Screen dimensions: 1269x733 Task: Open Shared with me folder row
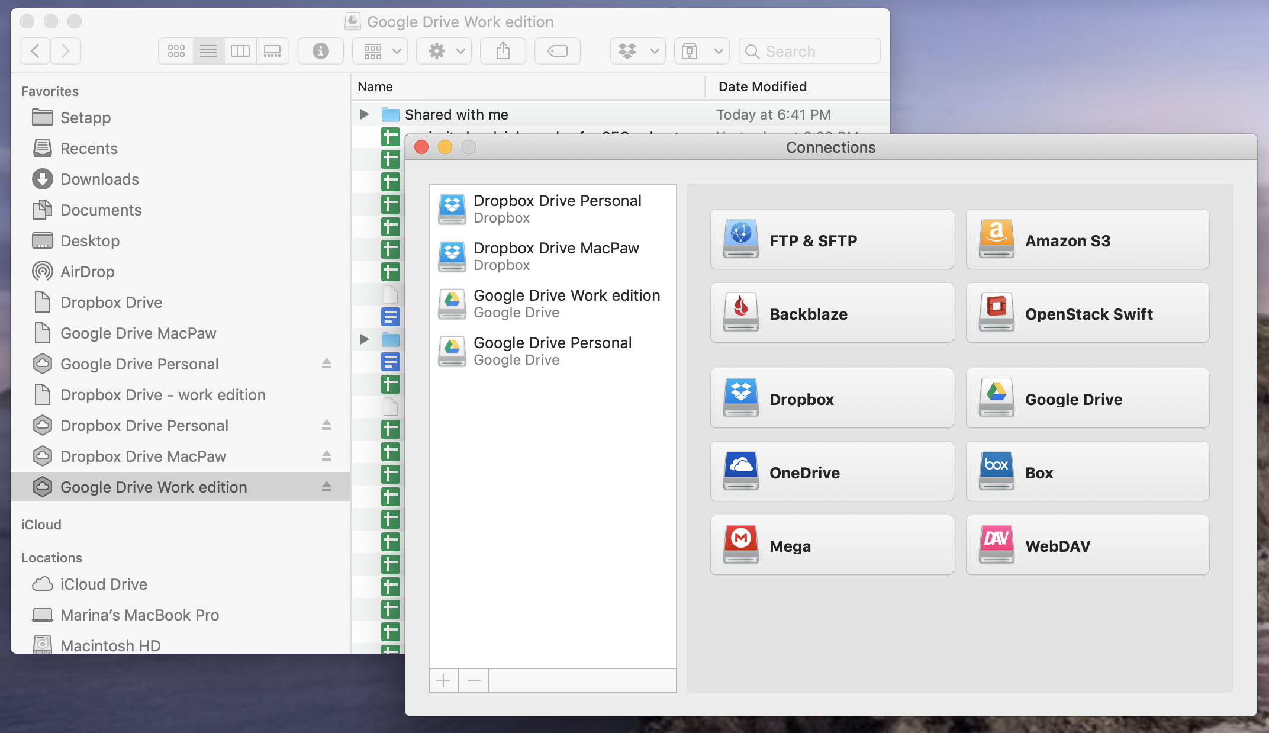click(621, 114)
